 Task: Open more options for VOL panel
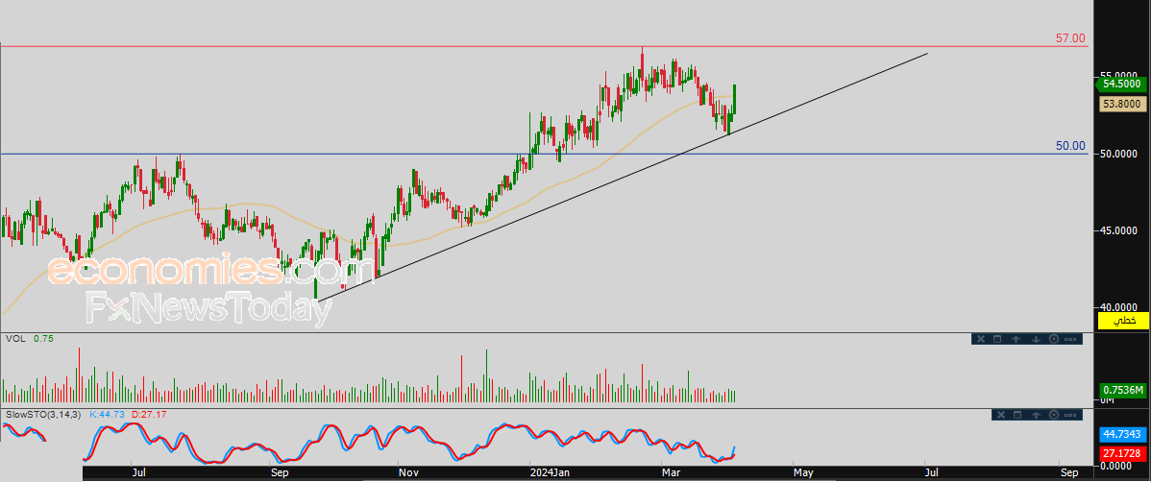click(x=1069, y=339)
